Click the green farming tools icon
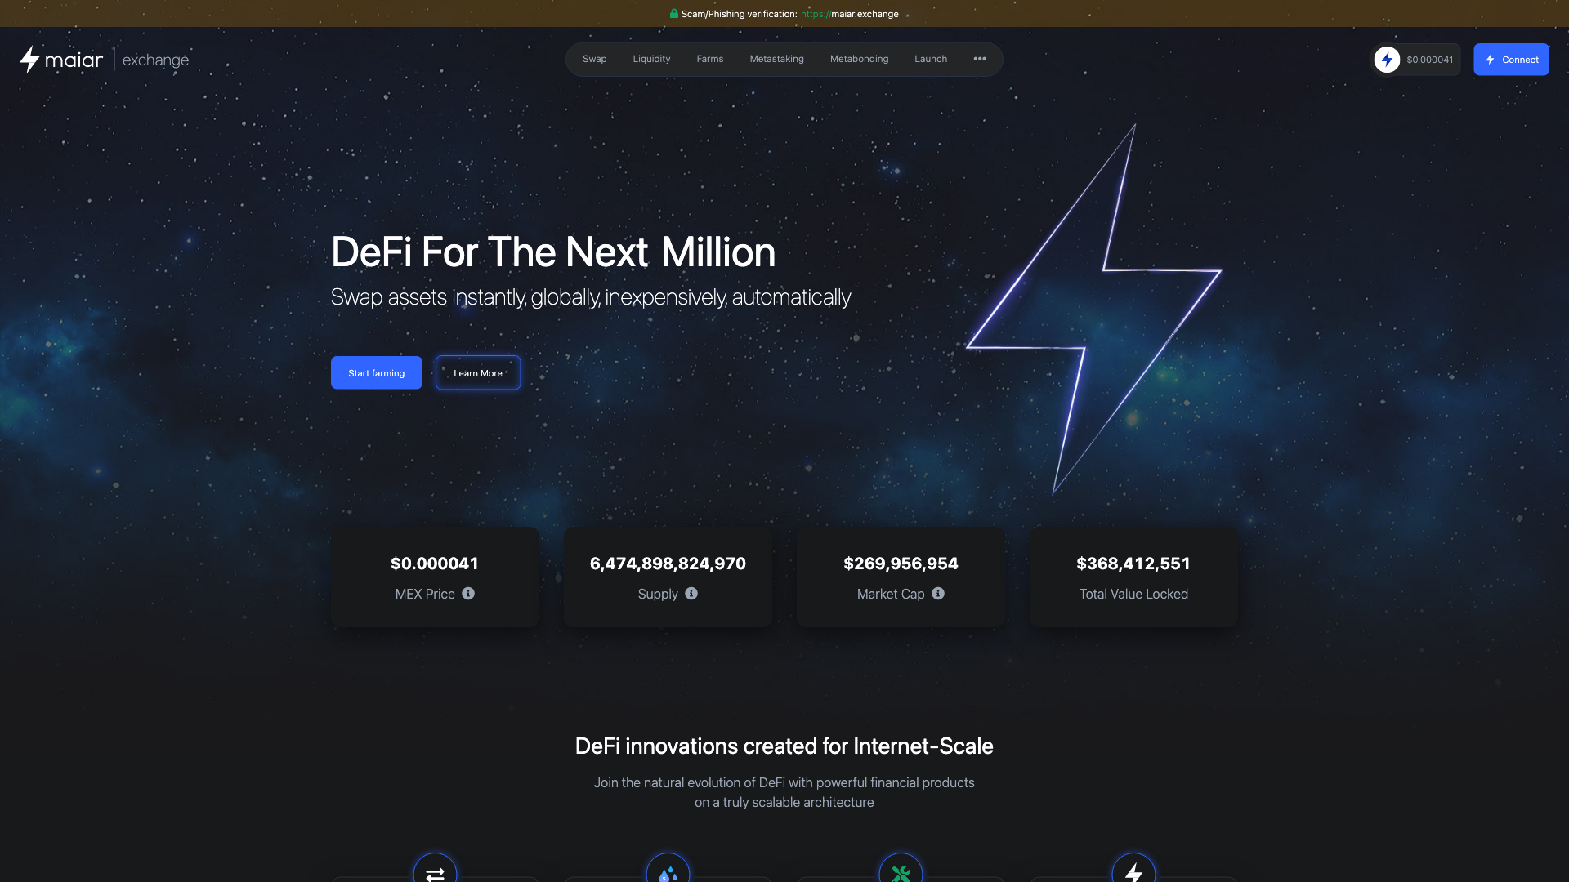 (x=901, y=871)
